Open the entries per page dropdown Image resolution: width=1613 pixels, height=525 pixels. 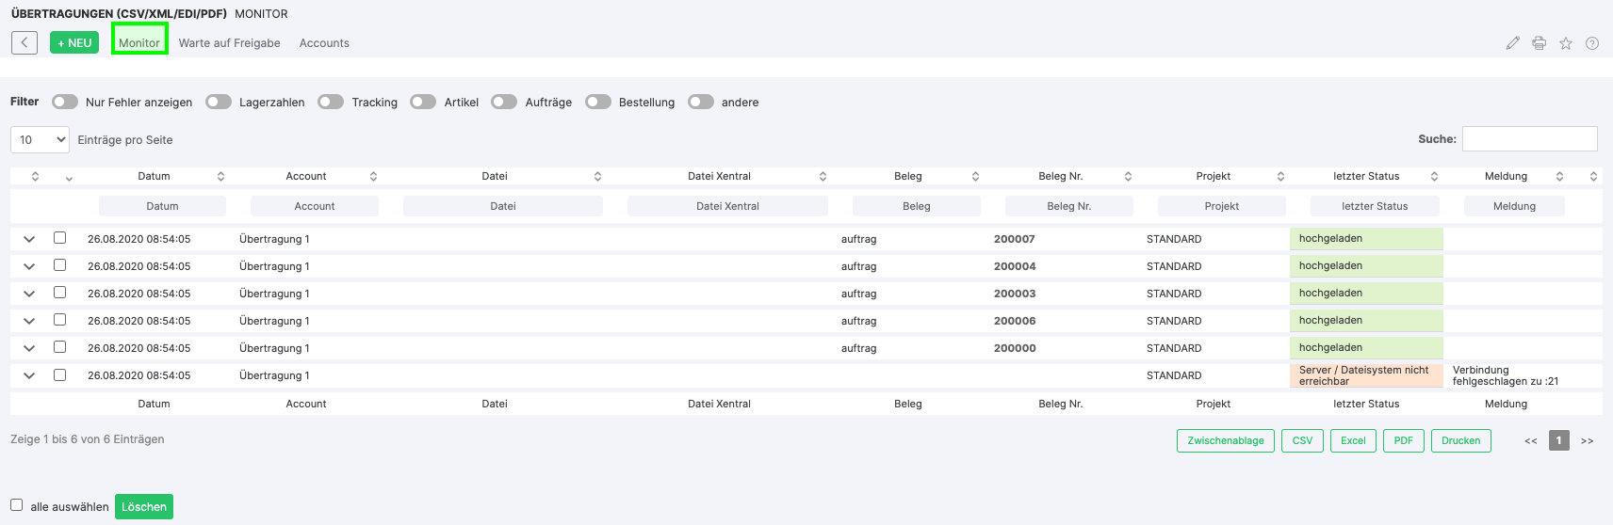pyautogui.click(x=40, y=139)
